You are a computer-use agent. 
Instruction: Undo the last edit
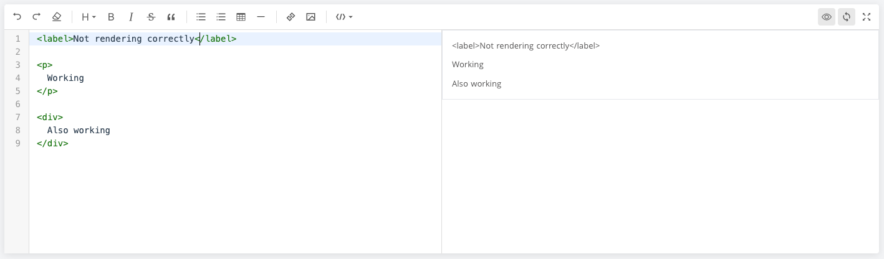pos(17,17)
